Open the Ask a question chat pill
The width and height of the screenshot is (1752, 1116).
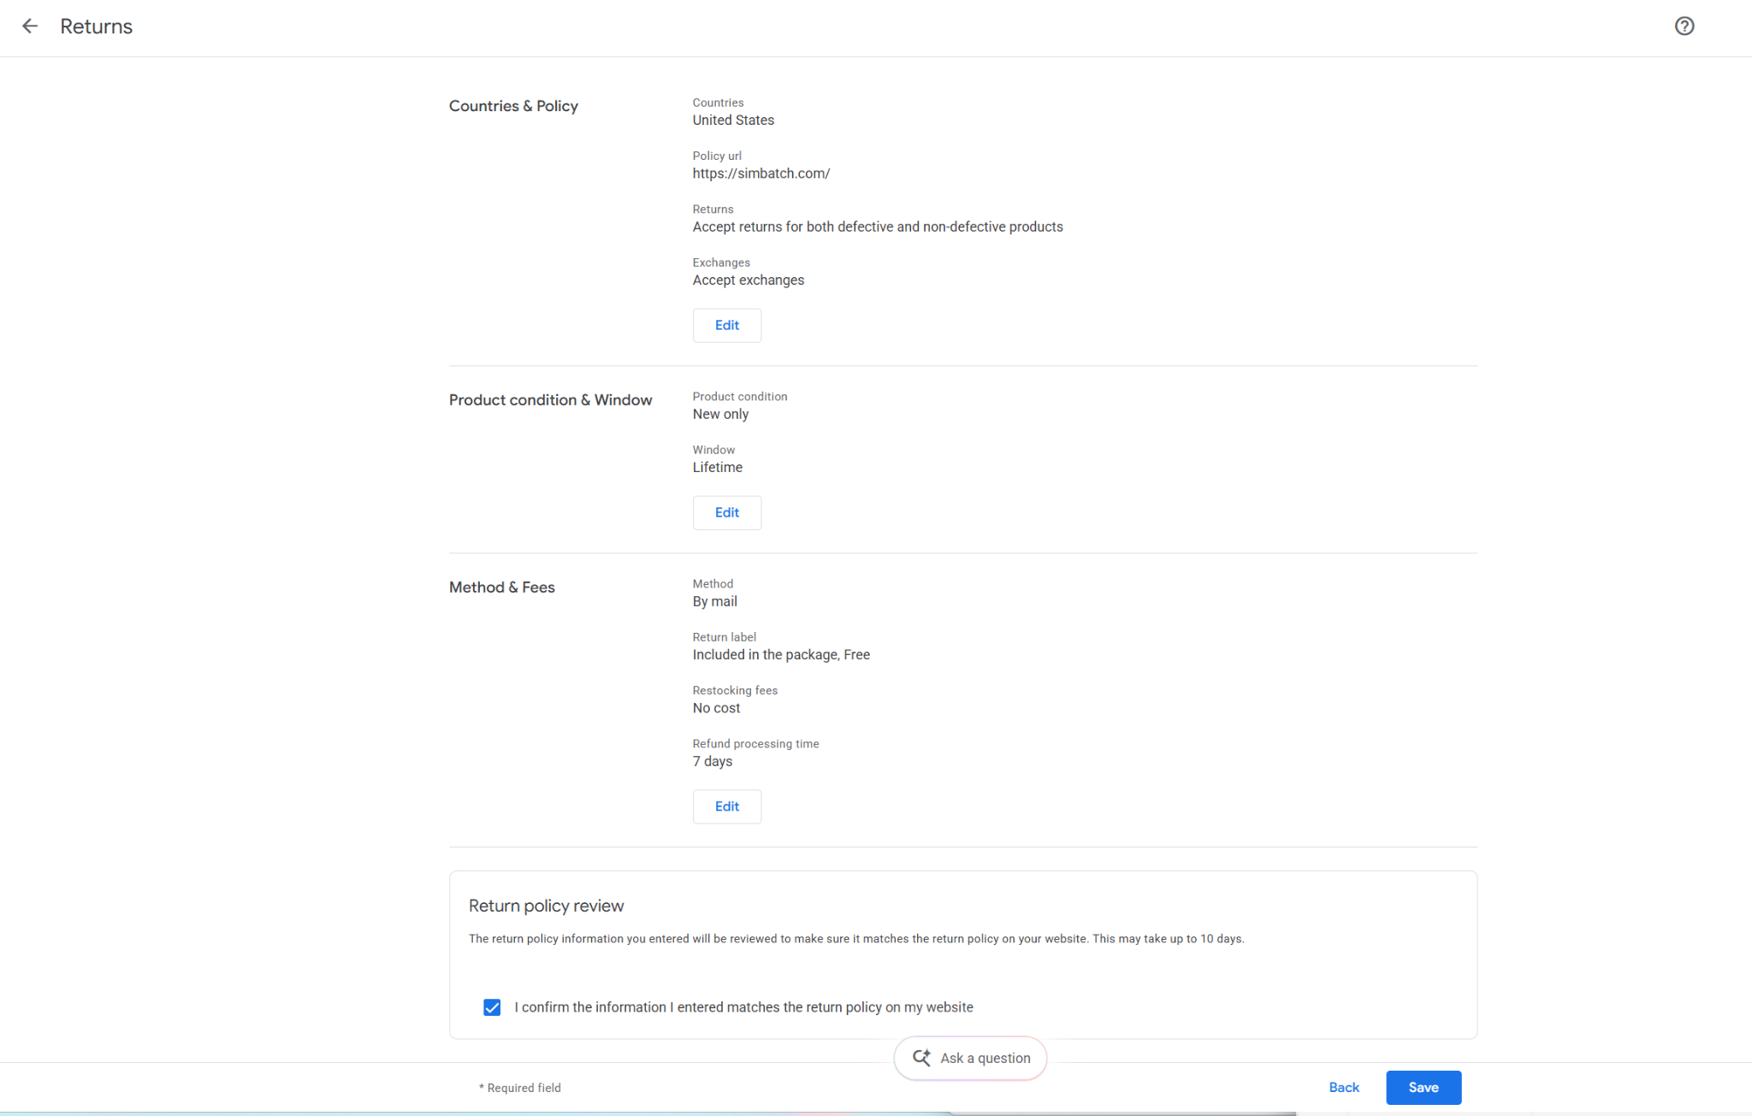970,1058
